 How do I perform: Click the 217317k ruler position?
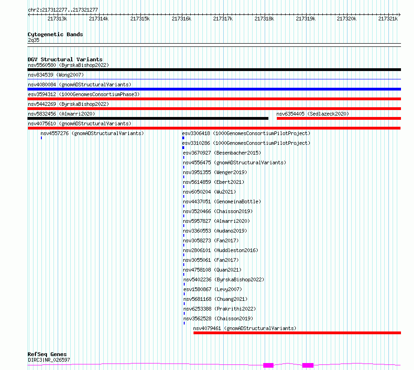click(223, 19)
